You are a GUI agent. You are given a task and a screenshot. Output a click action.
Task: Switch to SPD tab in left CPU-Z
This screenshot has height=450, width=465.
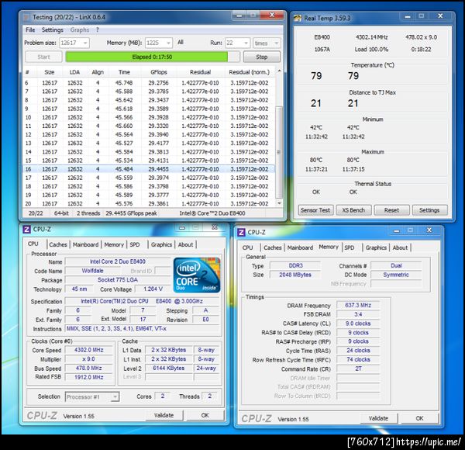[x=135, y=244]
